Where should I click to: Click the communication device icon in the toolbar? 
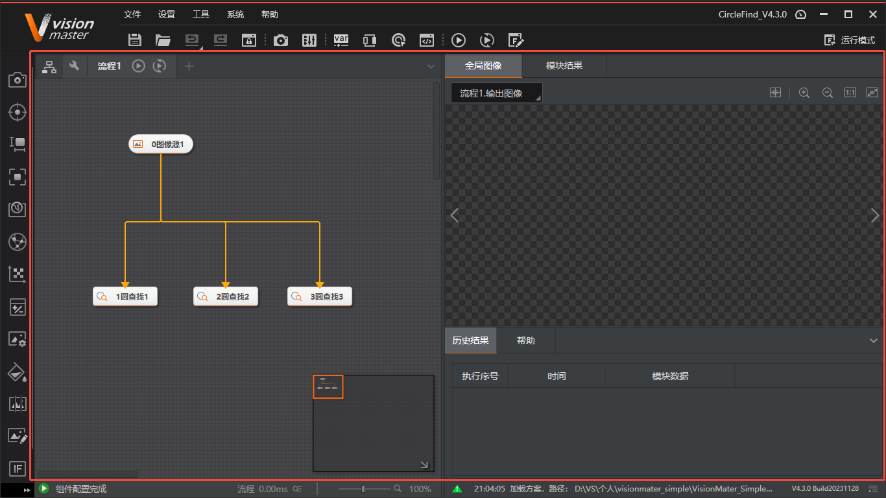(x=370, y=40)
